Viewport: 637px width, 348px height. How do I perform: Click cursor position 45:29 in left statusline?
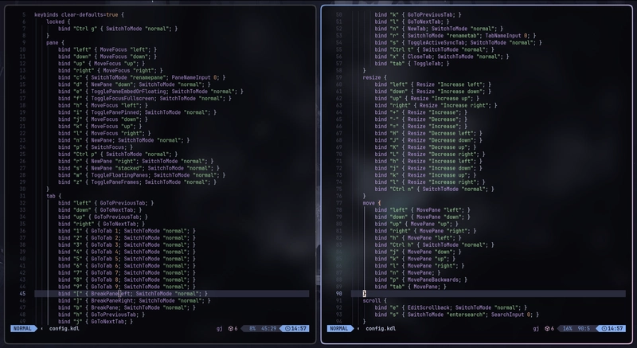(269, 329)
